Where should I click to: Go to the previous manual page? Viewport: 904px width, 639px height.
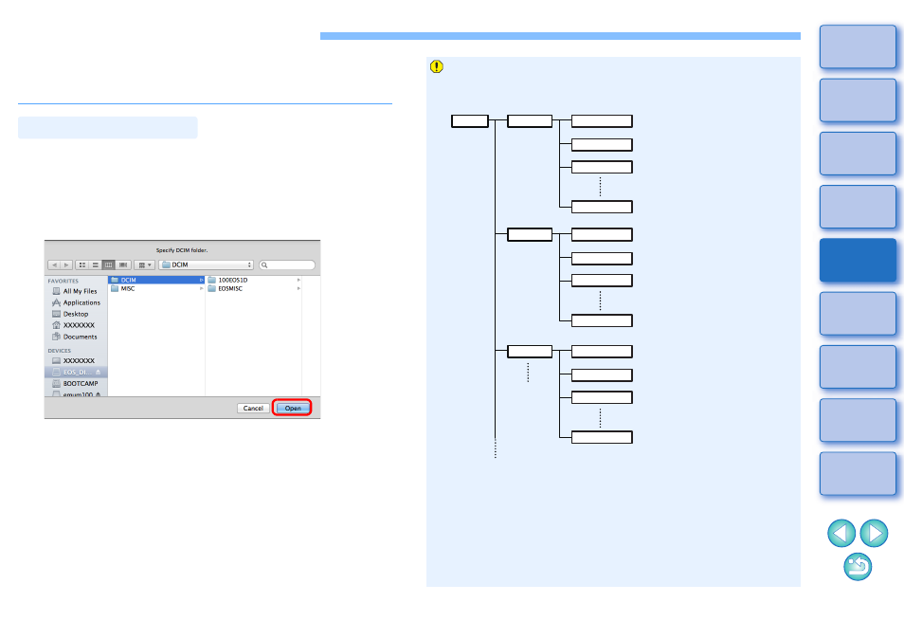[x=841, y=533]
